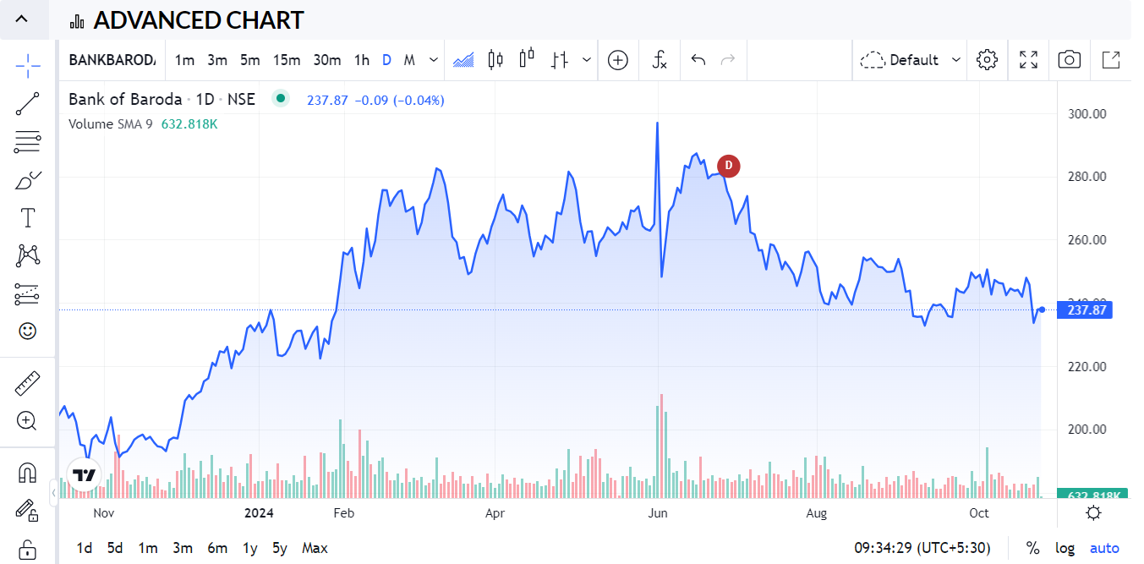This screenshot has width=1144, height=564.
Task: Switch to 30m interval
Action: click(x=327, y=60)
